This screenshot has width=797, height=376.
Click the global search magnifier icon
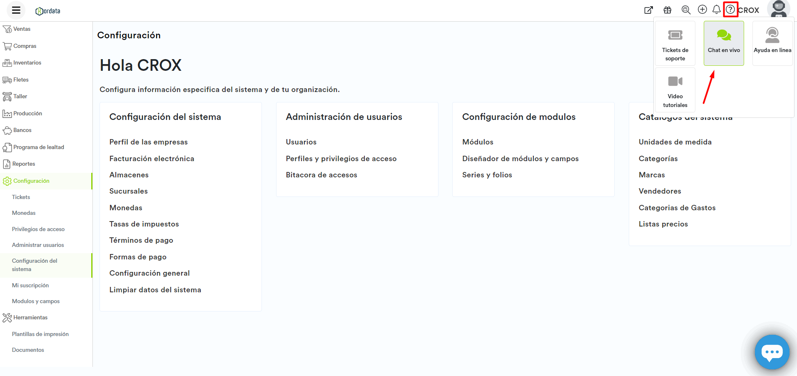coord(685,9)
